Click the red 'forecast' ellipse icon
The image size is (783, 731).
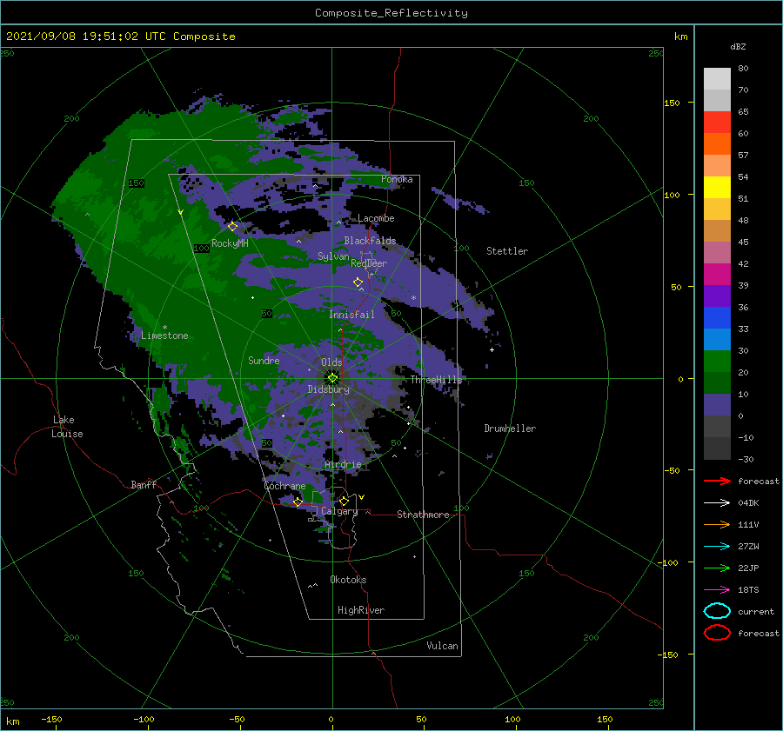(x=717, y=633)
